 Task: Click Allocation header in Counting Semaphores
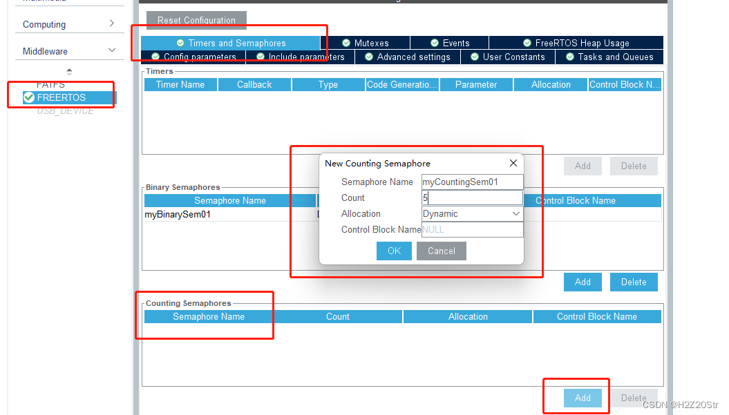468,316
